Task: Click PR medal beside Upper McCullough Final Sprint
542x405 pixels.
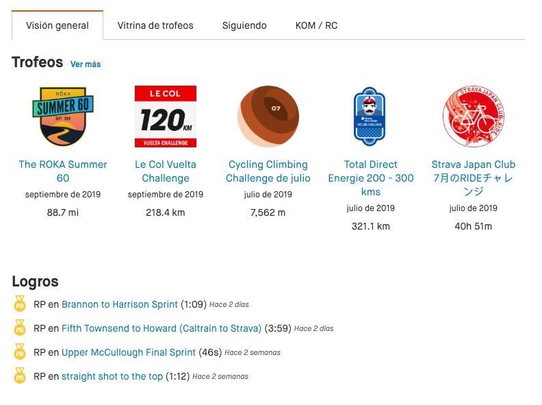Action: click(20, 352)
